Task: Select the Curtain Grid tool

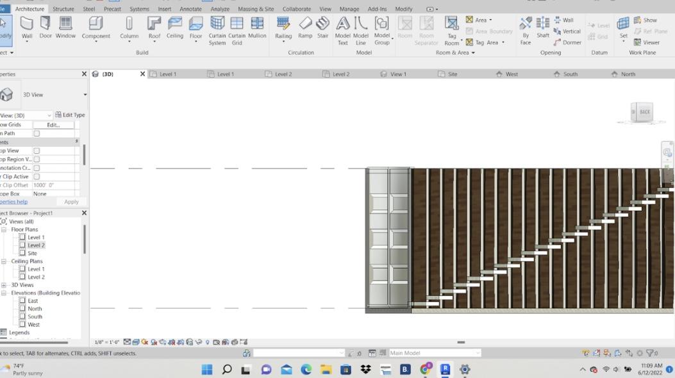Action: [237, 31]
